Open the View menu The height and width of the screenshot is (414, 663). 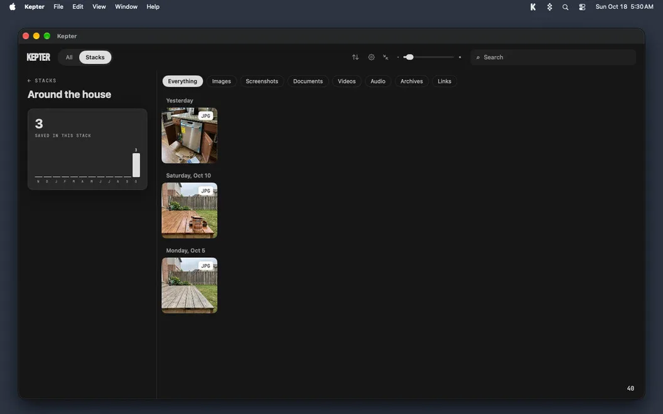tap(99, 7)
